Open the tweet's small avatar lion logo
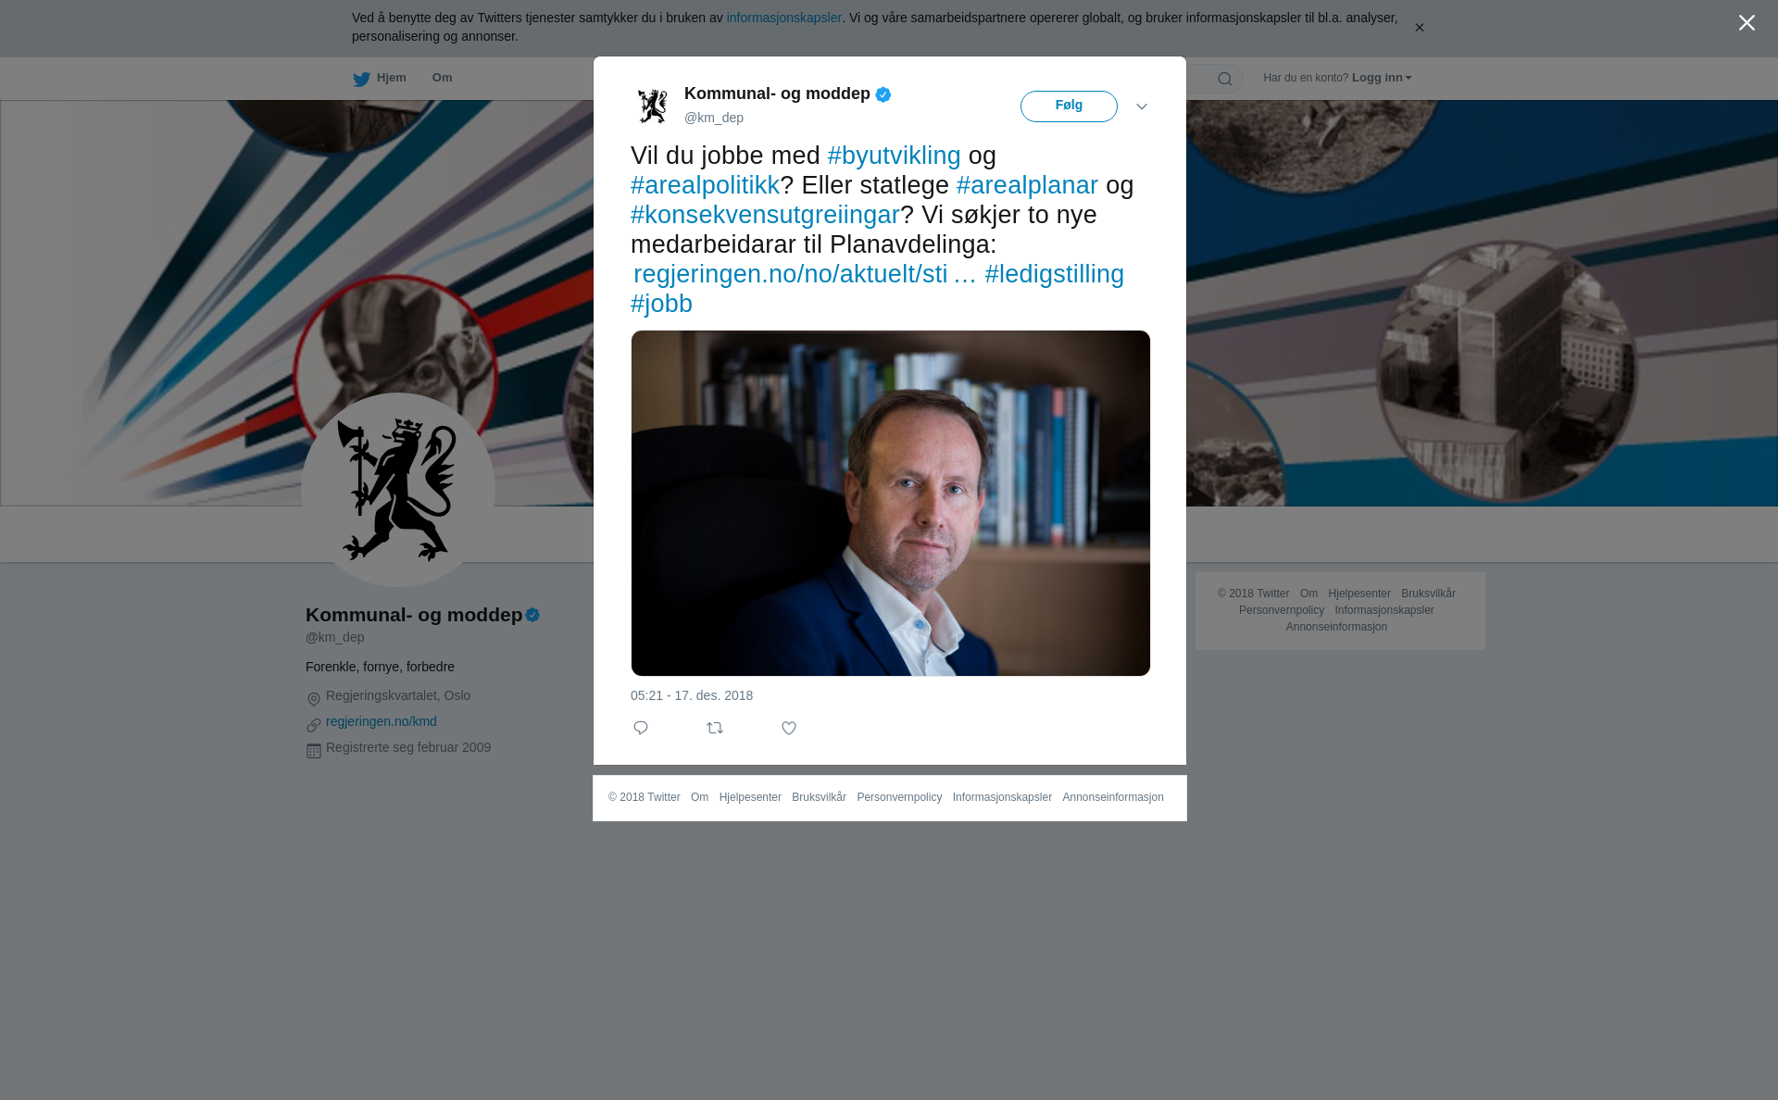 tap(653, 106)
